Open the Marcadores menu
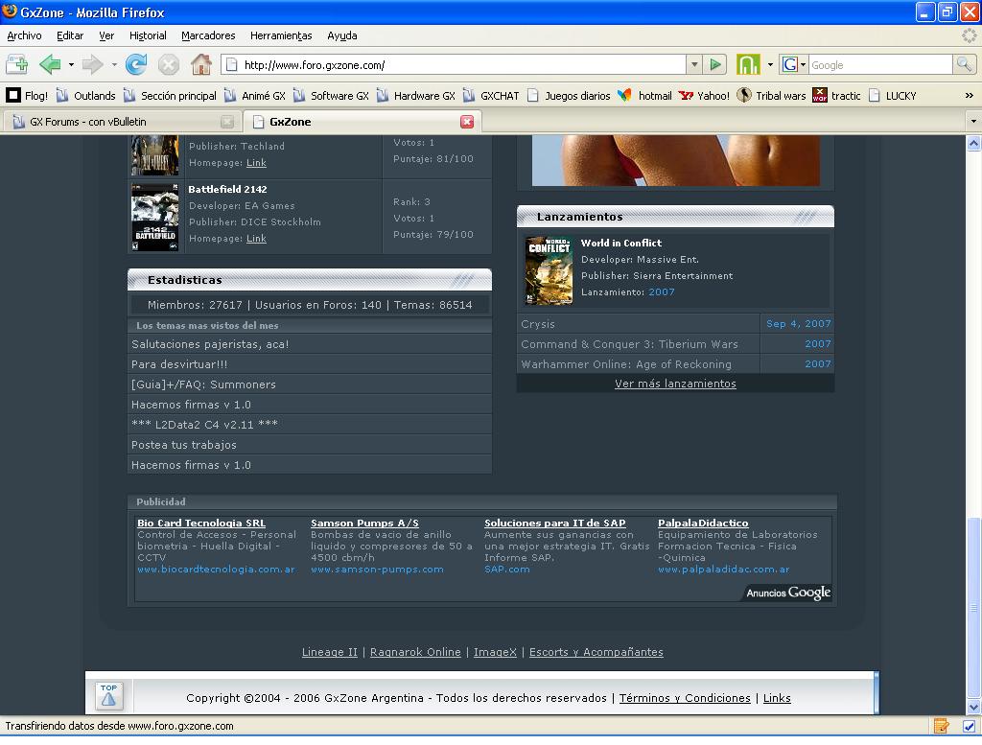982x745 pixels. click(x=208, y=35)
